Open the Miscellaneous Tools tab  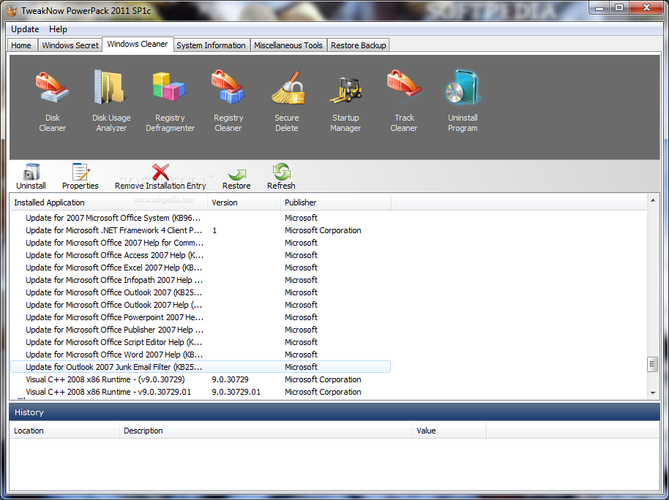tap(288, 45)
